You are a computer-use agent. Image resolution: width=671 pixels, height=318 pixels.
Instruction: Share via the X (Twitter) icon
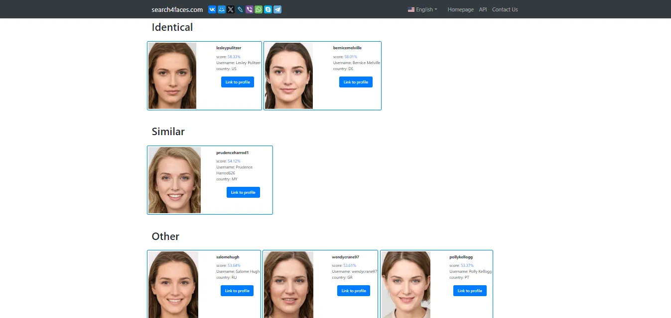230,9
